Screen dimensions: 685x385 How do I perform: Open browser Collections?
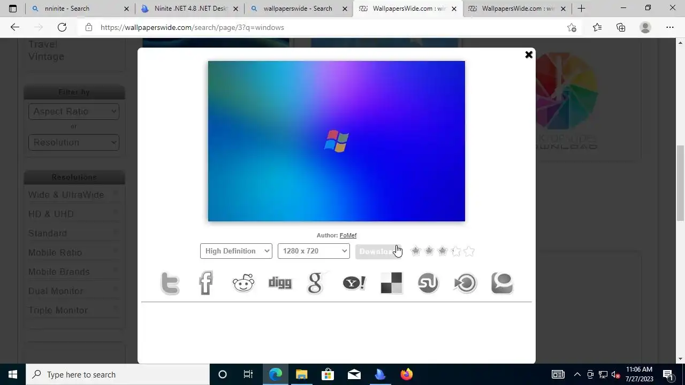click(x=621, y=27)
